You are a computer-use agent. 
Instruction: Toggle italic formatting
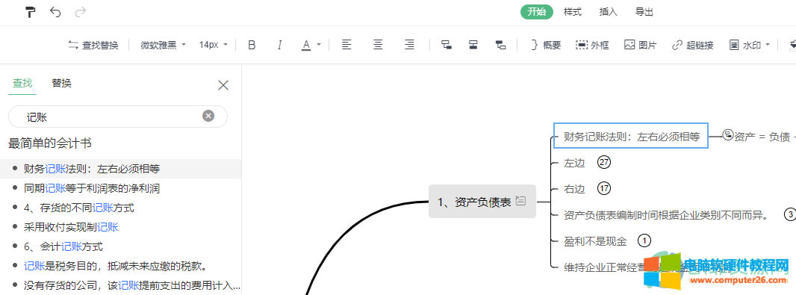279,46
